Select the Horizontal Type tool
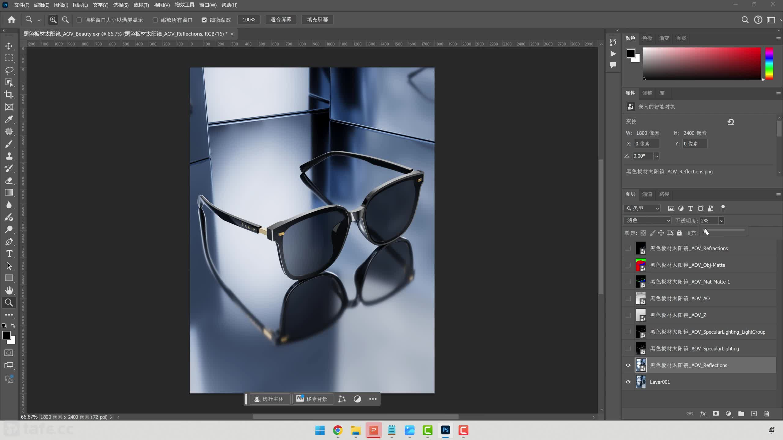This screenshot has width=783, height=440. pos(9,254)
